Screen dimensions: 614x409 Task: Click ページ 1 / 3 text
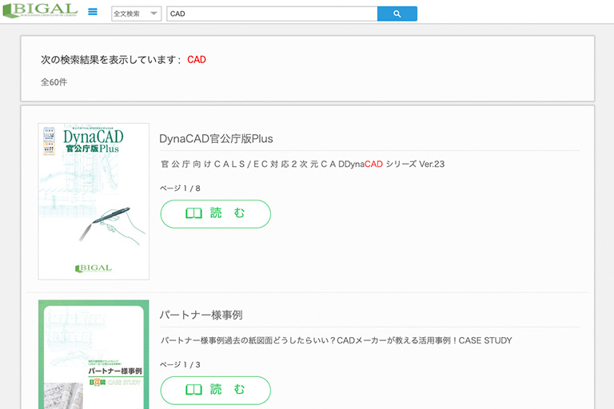180,365
